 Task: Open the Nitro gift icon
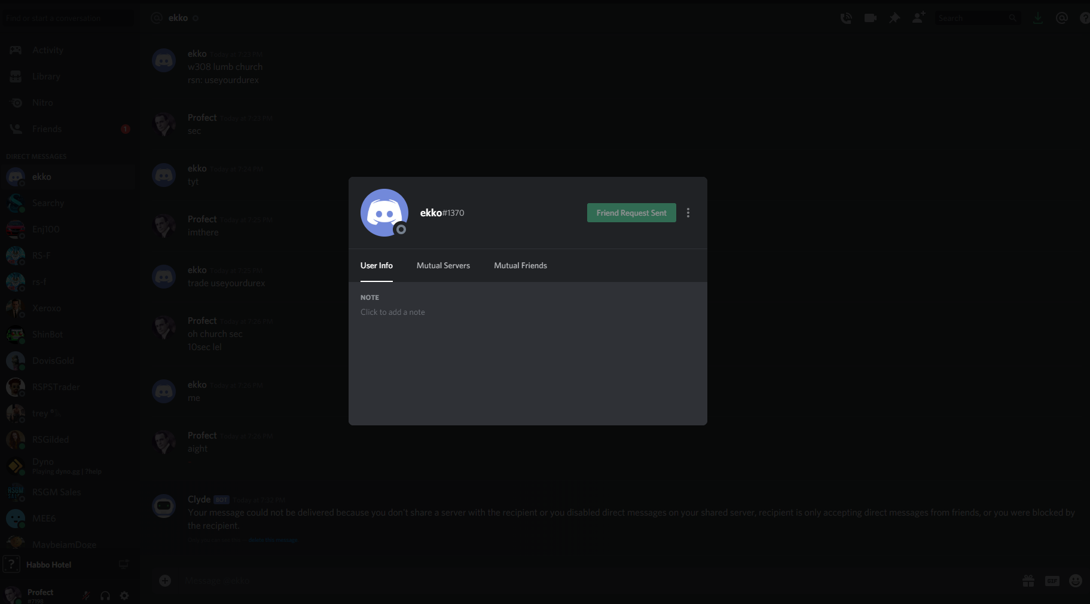(1028, 581)
